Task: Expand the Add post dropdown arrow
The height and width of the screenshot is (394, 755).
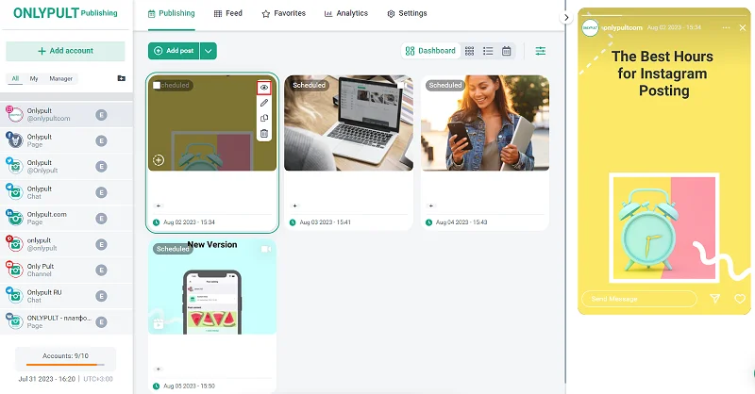Action: (x=209, y=51)
